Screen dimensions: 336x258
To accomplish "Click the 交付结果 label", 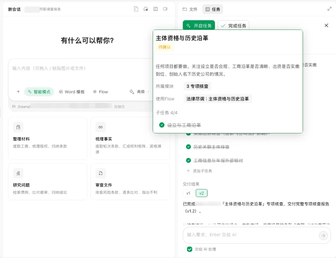I will pos(191,184).
